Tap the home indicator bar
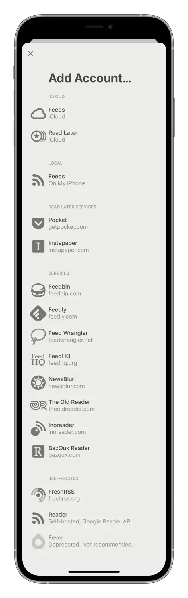Screen dimensions: 188x598 coord(94,572)
